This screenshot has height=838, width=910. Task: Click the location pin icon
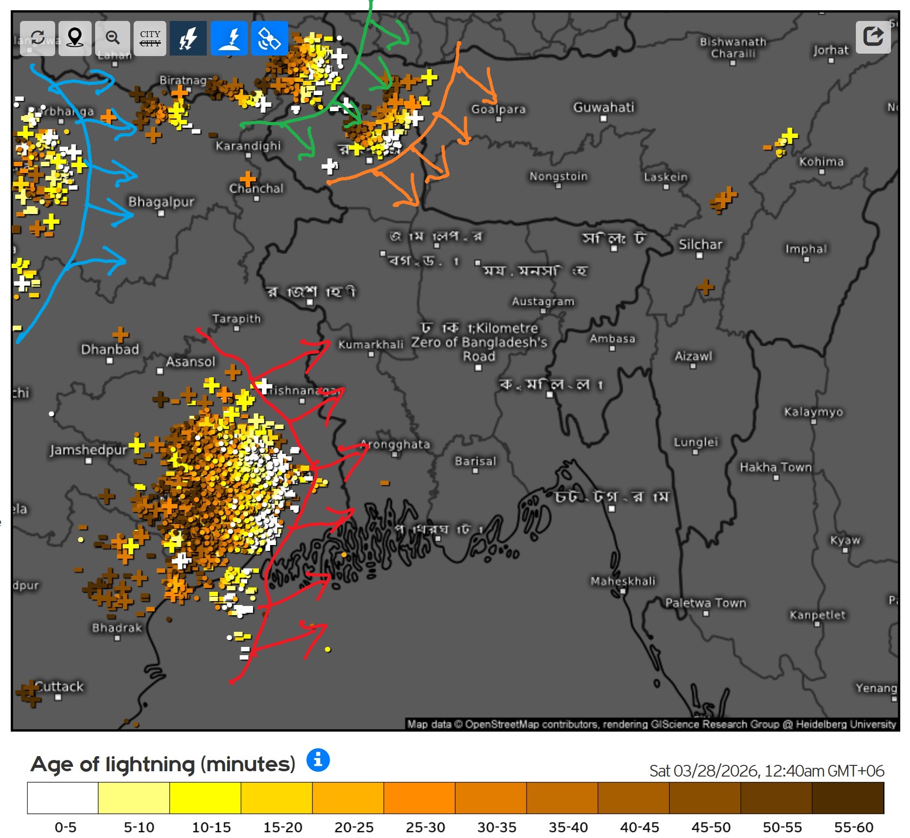(x=75, y=38)
